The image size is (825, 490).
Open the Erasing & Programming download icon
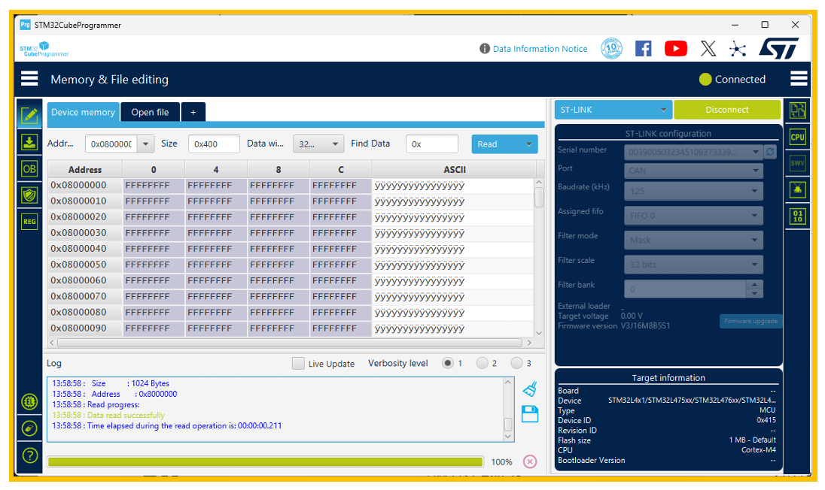[29, 142]
